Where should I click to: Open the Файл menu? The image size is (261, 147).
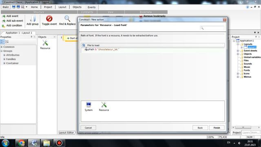(x=6, y=7)
